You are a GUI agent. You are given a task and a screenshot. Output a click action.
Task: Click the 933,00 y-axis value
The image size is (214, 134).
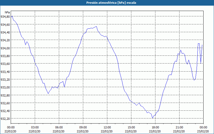5,87
